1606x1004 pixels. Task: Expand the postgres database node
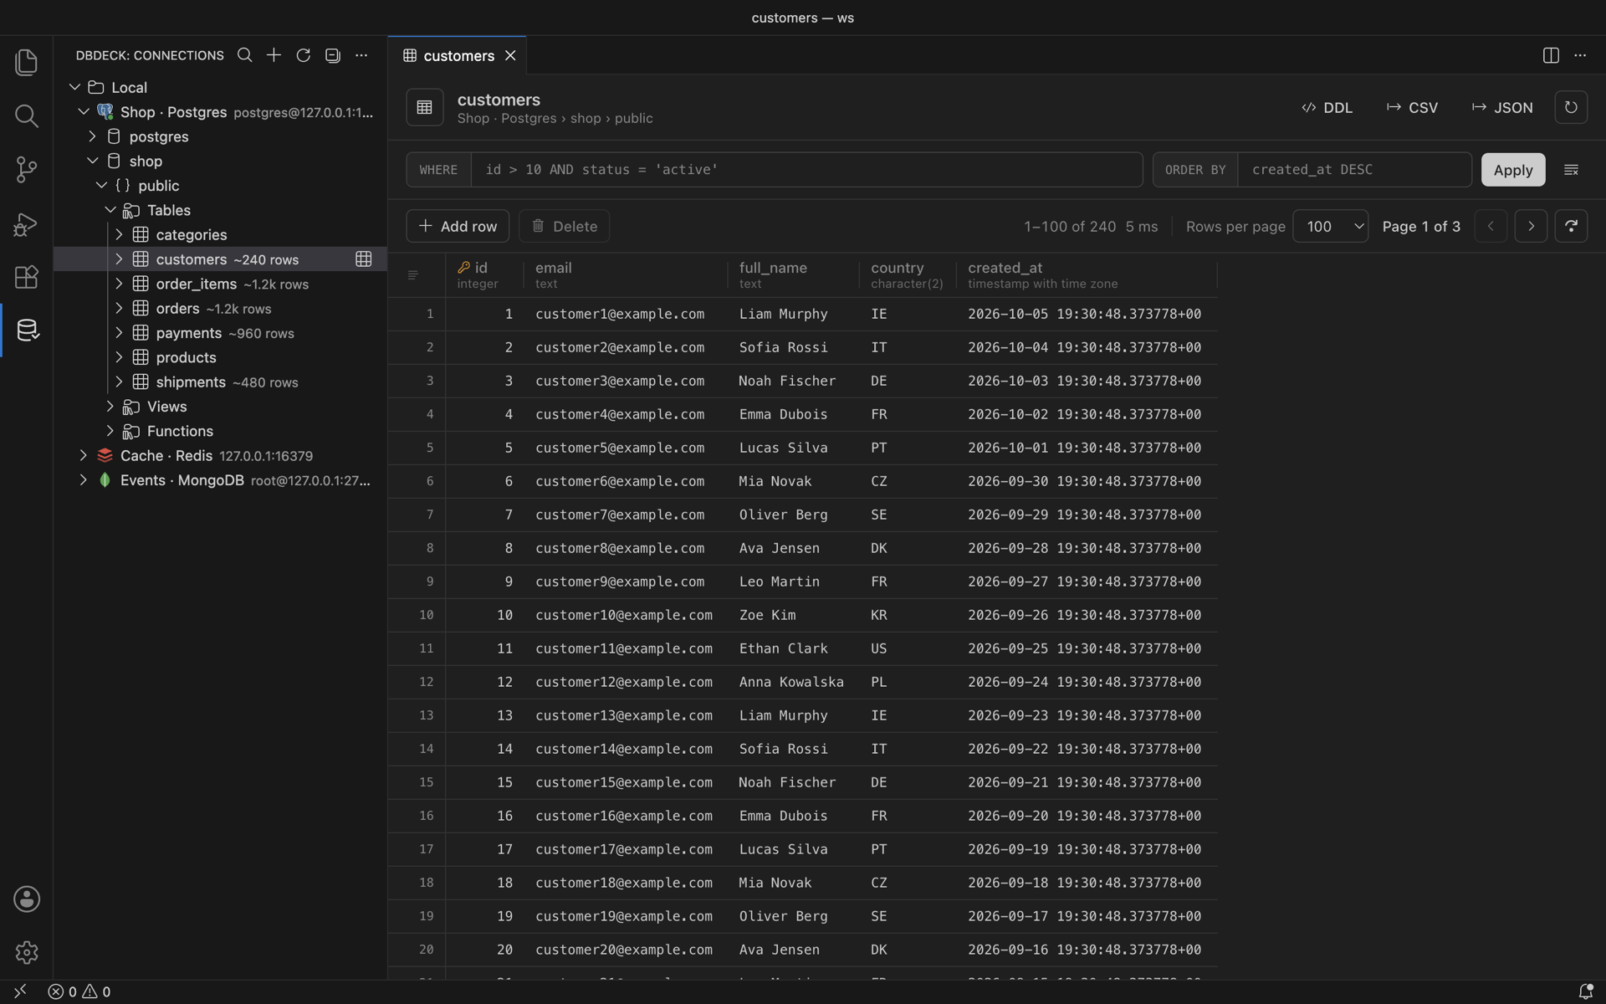93,136
